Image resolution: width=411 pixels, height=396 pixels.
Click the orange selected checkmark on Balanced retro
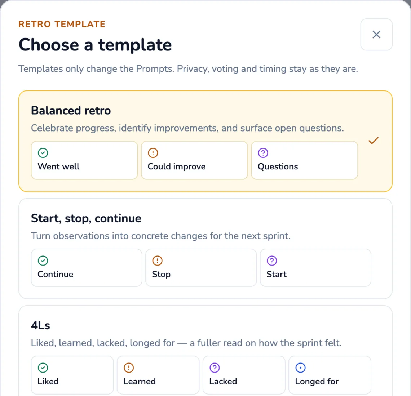pyautogui.click(x=374, y=141)
